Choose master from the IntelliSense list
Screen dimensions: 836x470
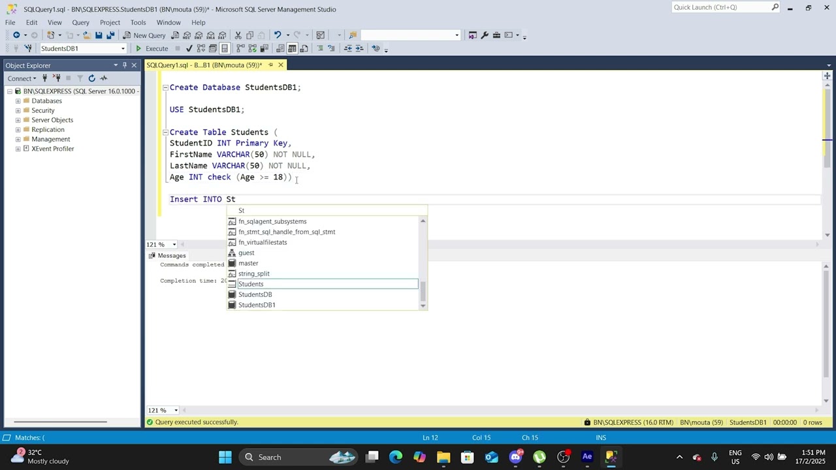pyautogui.click(x=322, y=263)
